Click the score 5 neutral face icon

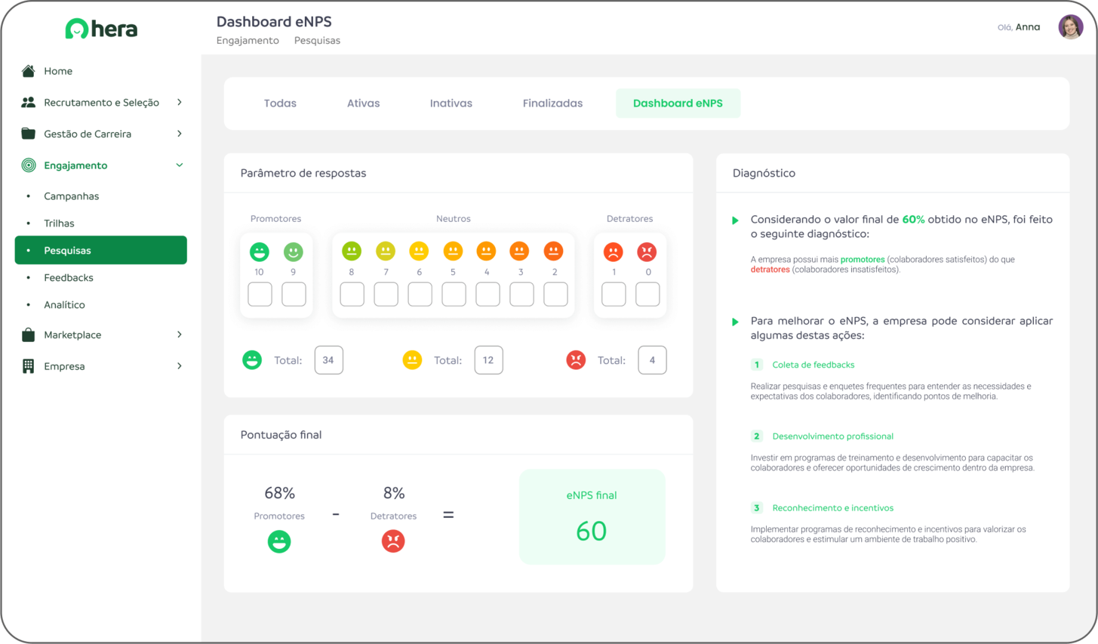point(453,251)
